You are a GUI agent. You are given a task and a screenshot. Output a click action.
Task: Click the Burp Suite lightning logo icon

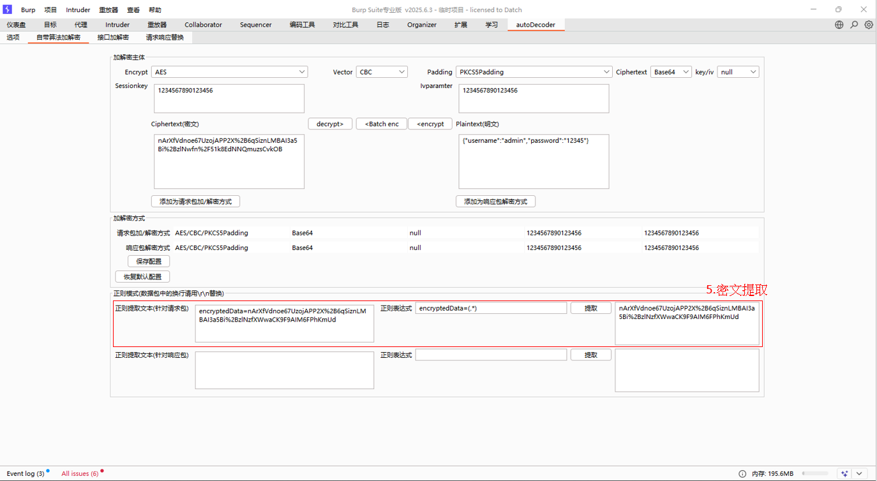point(8,10)
